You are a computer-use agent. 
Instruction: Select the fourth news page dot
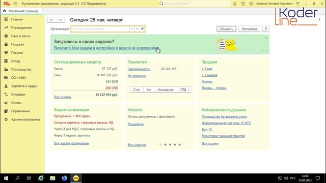(175, 144)
